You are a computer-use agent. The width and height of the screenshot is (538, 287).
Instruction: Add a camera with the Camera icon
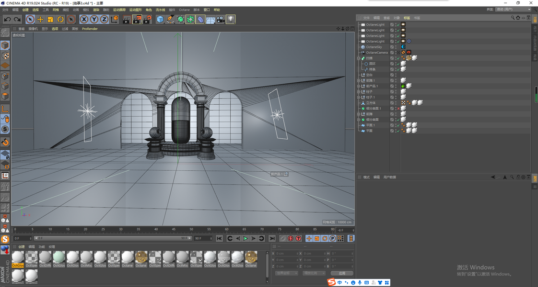coord(221,19)
